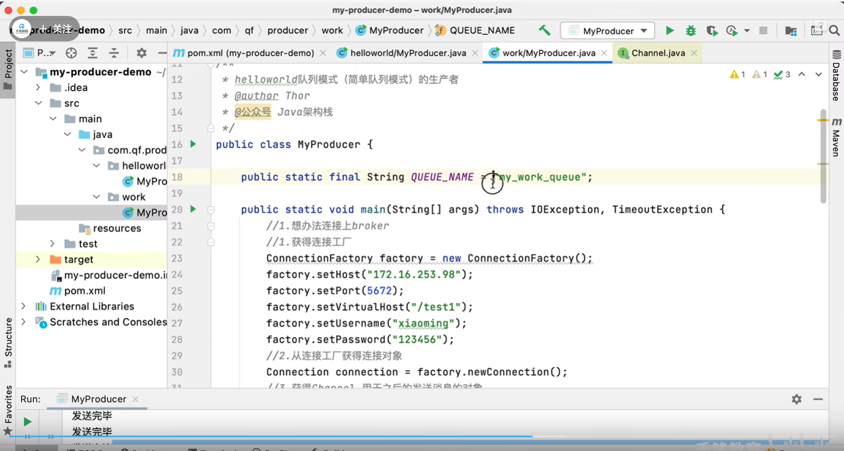Hide the Project panel with minus icon

[x=162, y=53]
